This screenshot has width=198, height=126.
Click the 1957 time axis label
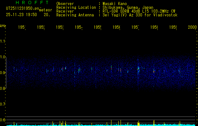135,27
